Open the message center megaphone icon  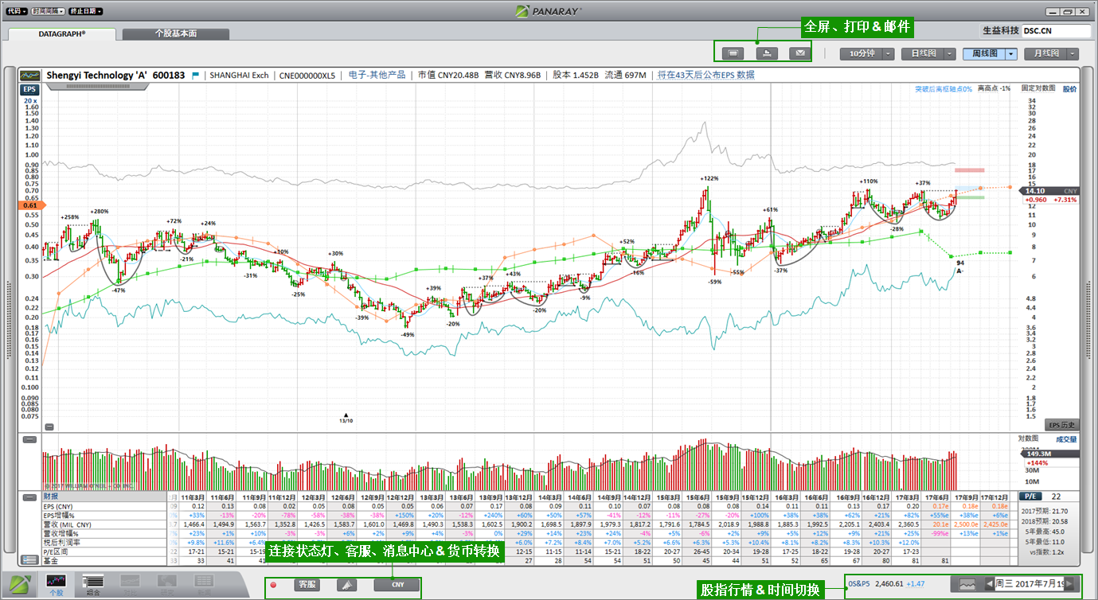click(x=346, y=585)
